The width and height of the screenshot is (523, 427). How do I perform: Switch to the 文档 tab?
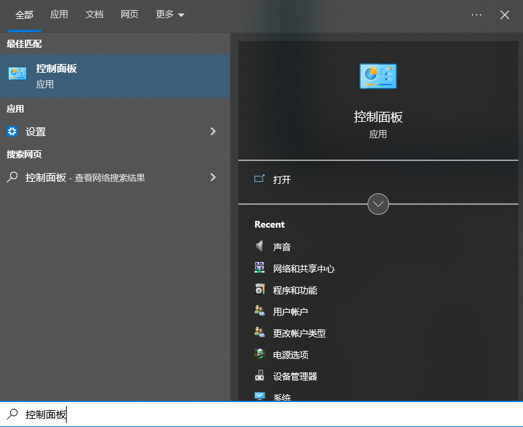coord(94,14)
